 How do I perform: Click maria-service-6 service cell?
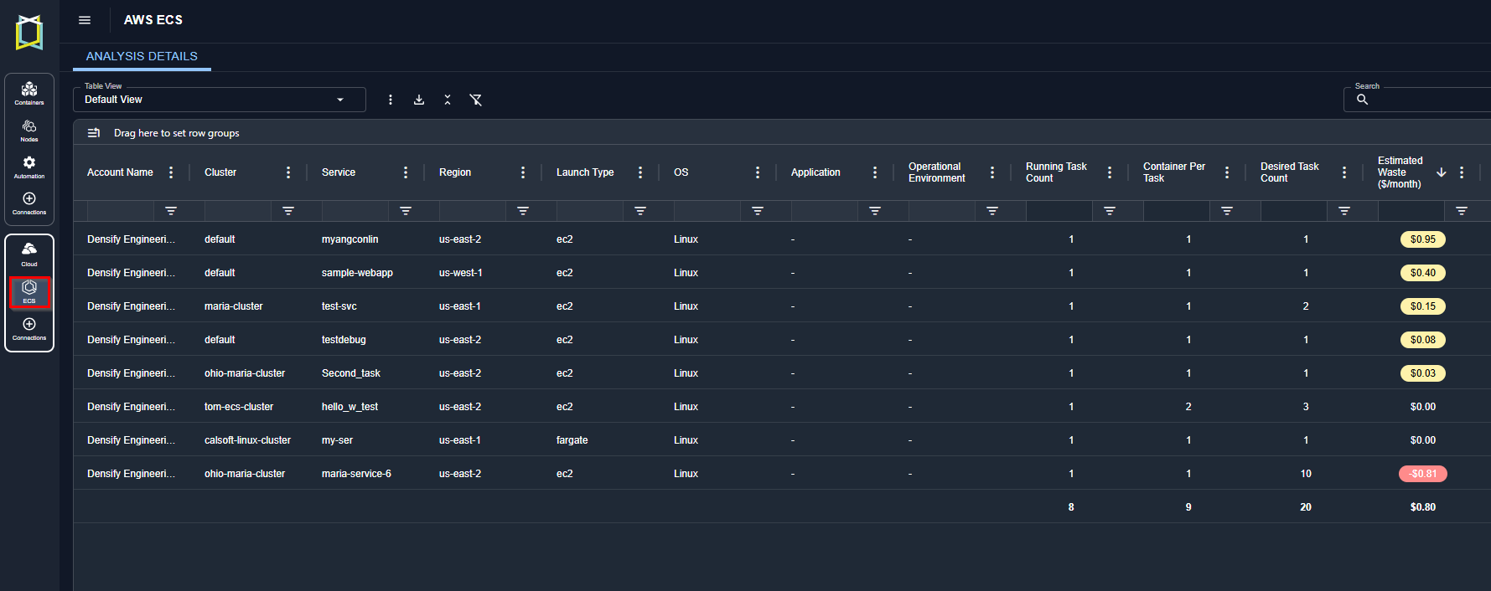click(x=356, y=474)
